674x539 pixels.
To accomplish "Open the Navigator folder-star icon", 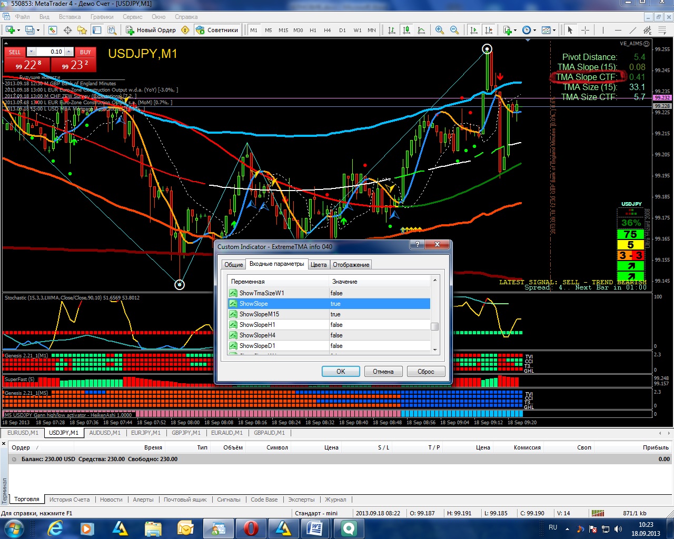I will pyautogui.click(x=82, y=30).
